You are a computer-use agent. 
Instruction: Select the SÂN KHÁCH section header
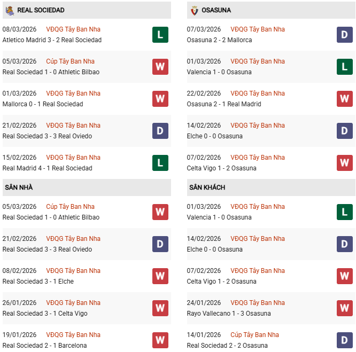[207, 187]
